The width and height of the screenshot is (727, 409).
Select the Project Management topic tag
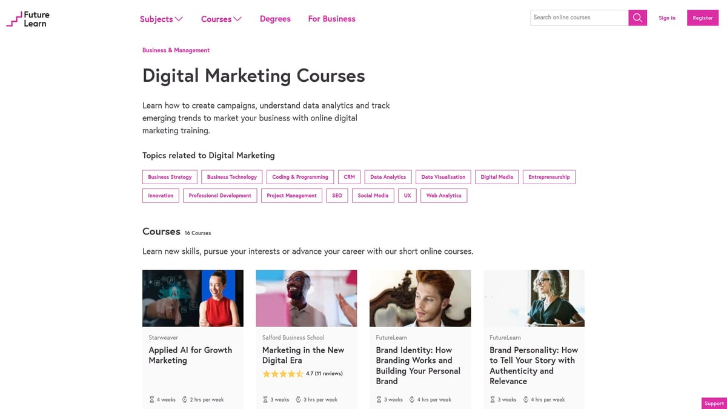pyautogui.click(x=292, y=196)
